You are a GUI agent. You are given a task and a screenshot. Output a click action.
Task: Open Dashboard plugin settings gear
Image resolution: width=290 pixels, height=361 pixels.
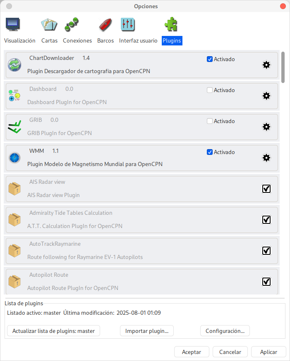pos(266,96)
